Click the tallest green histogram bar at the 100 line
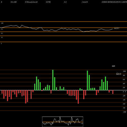Viewport: 127px width, 127px height. pyautogui.click(x=53, y=80)
